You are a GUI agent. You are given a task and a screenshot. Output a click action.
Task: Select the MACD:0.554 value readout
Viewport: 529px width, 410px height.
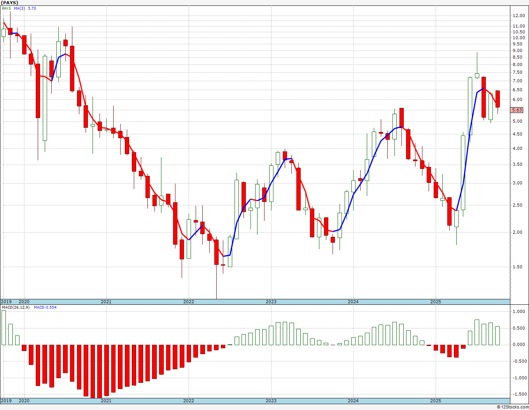[x=45, y=307]
